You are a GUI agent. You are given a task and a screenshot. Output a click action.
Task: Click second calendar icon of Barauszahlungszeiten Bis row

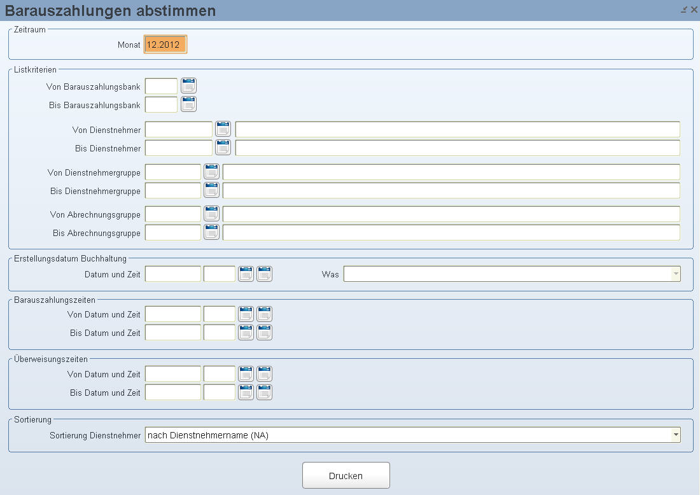(264, 332)
